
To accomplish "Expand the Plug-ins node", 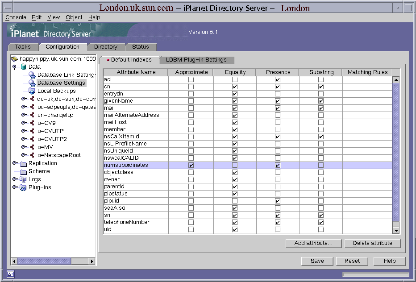I will click(15, 187).
